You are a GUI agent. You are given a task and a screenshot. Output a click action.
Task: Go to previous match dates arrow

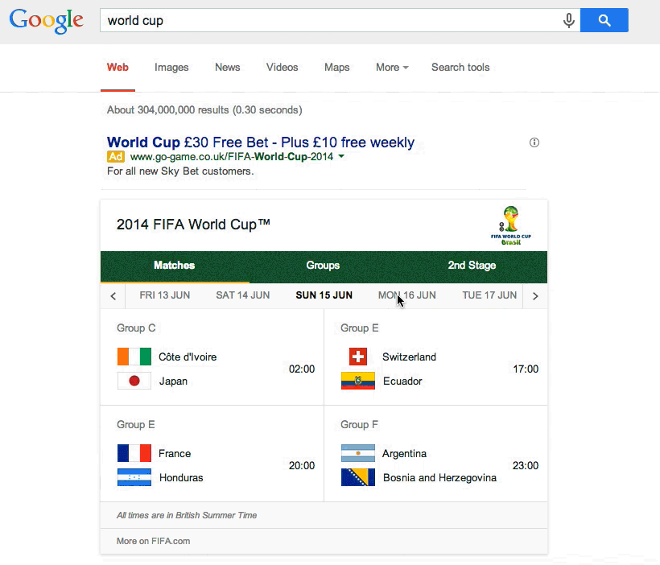pos(113,296)
